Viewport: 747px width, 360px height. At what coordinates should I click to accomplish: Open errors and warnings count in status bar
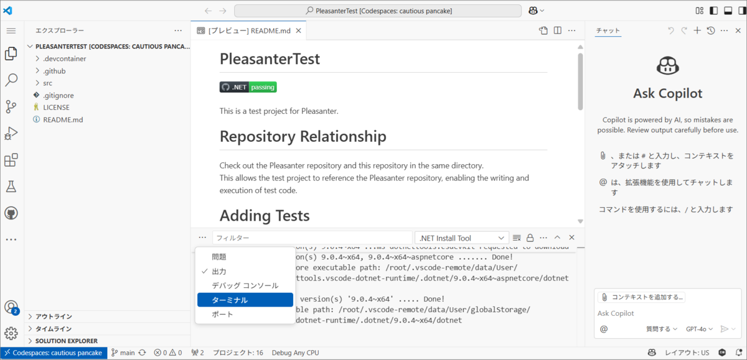[x=168, y=353]
